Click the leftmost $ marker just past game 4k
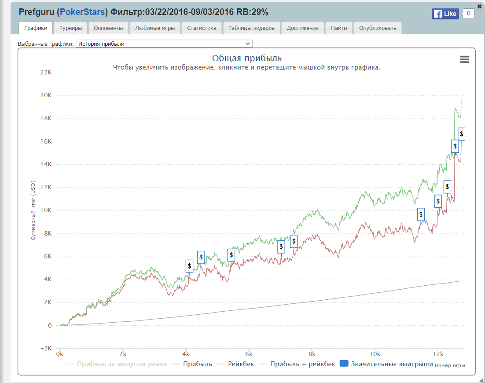 click(x=189, y=266)
